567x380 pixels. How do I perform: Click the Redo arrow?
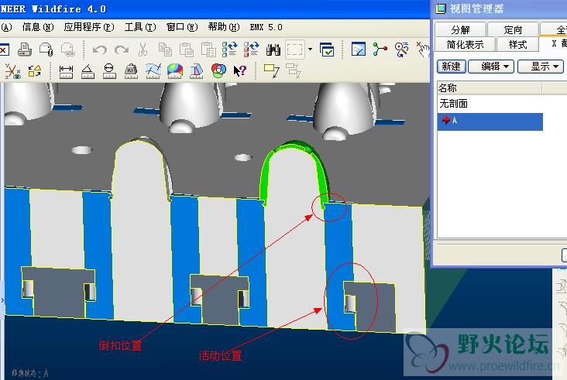pos(122,50)
